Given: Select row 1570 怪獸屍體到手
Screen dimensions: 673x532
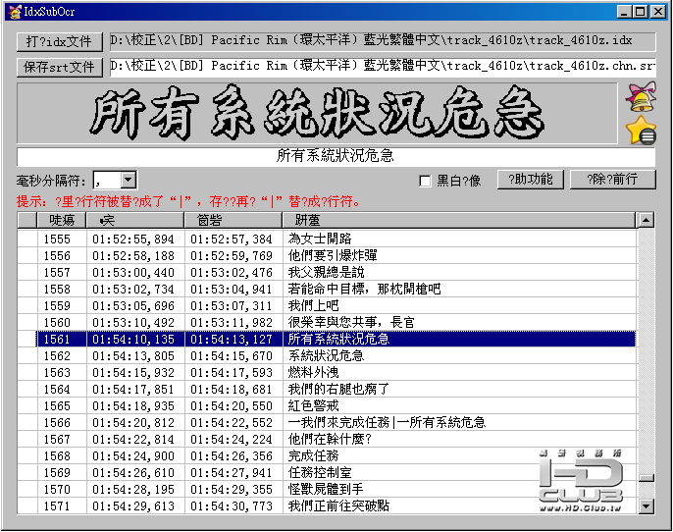Looking at the screenshot, I should coord(326,490).
